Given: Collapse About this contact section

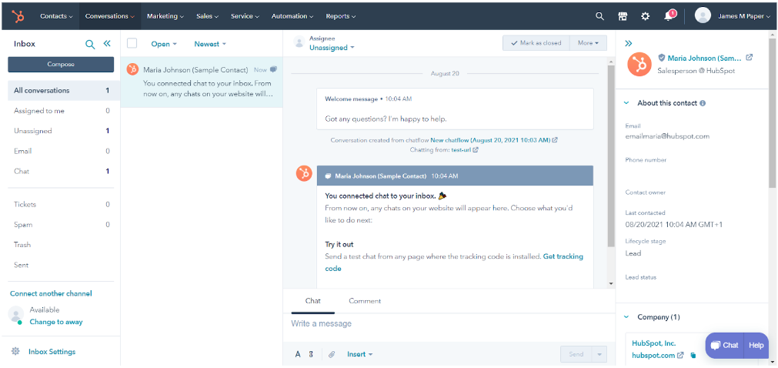Looking at the screenshot, I should tap(626, 103).
